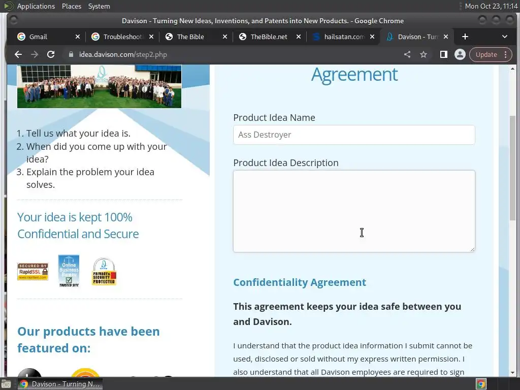The height and width of the screenshot is (390, 520).
Task: Click the scrollbar up arrow
Action: (x=513, y=69)
